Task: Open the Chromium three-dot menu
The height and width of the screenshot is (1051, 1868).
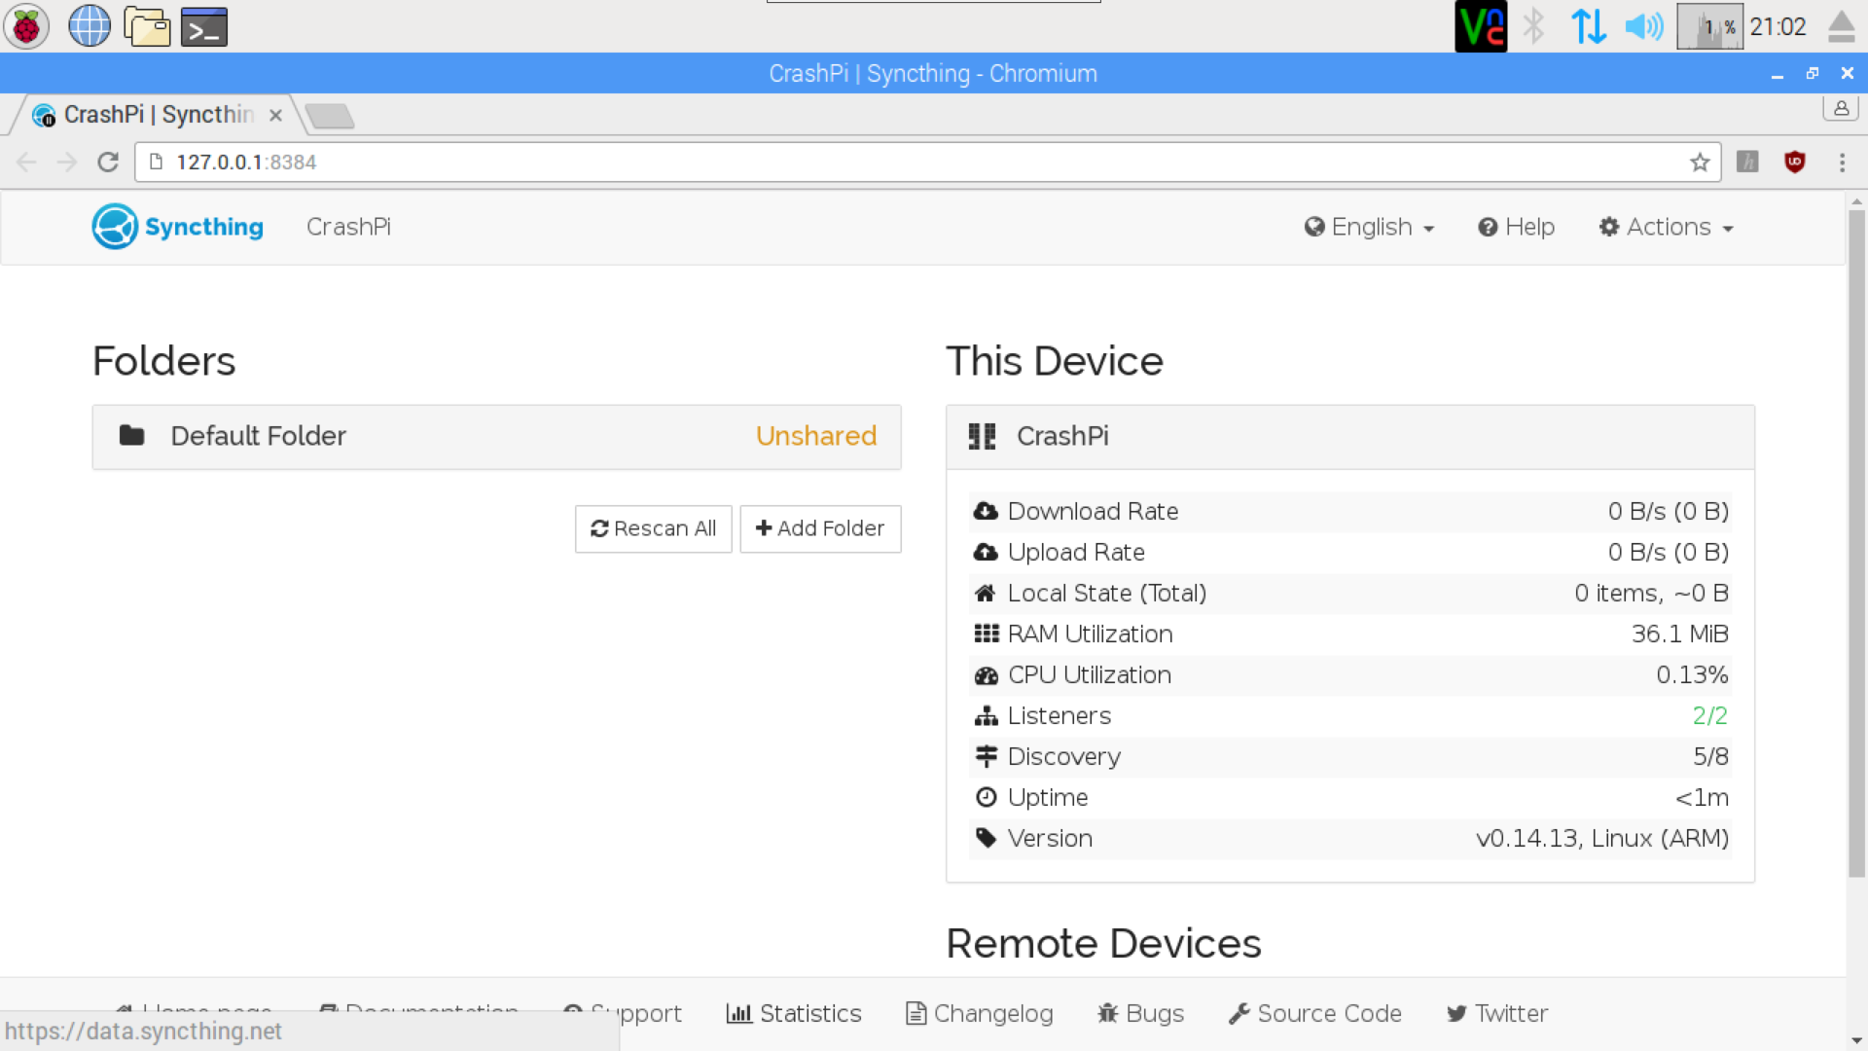Action: (1842, 163)
